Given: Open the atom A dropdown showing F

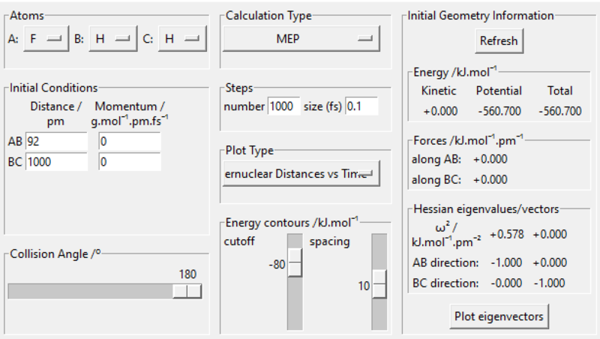Looking at the screenshot, I should (44, 39).
